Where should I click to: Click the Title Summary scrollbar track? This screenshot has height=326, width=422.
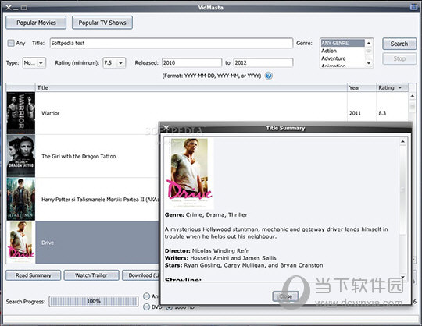point(403,210)
